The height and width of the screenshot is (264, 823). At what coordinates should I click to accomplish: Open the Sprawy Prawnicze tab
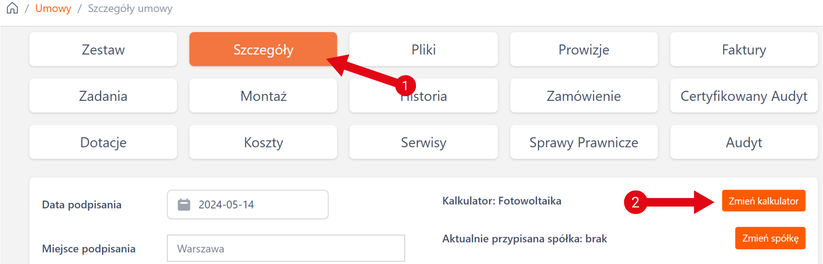pos(583,142)
